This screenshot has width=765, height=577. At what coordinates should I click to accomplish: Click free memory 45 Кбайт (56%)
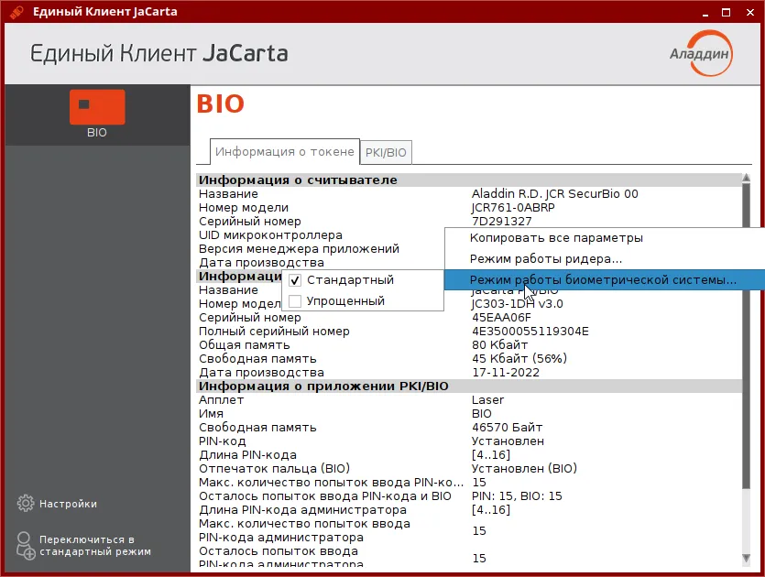519,358
